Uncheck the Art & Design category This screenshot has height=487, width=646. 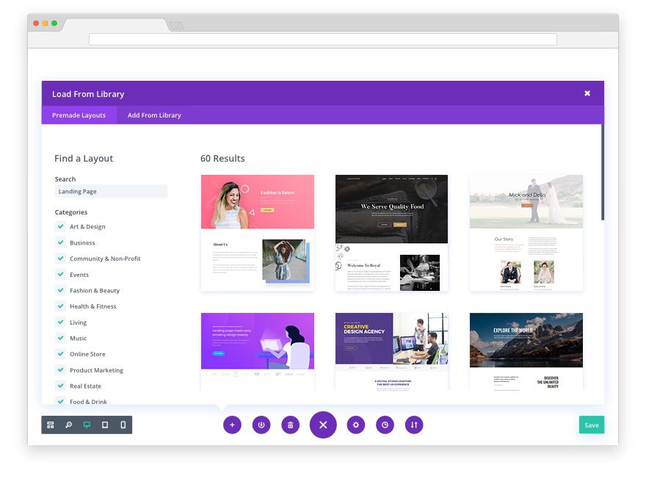(x=60, y=226)
